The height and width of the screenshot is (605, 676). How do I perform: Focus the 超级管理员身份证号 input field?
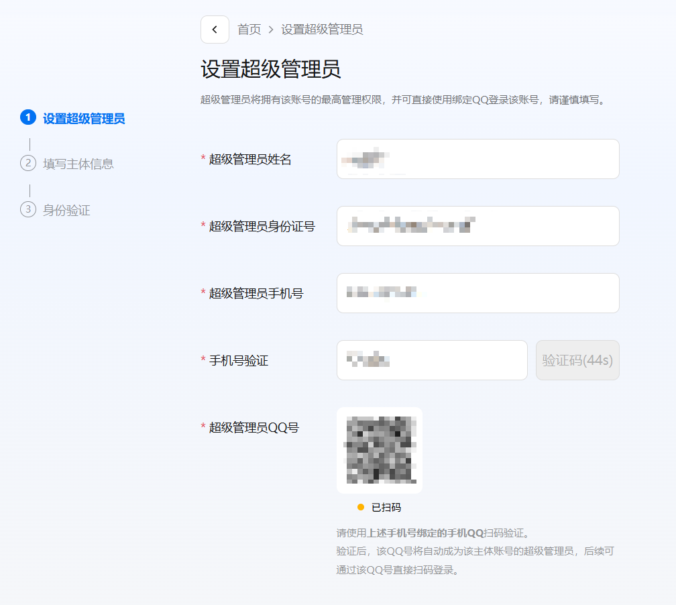(477, 226)
